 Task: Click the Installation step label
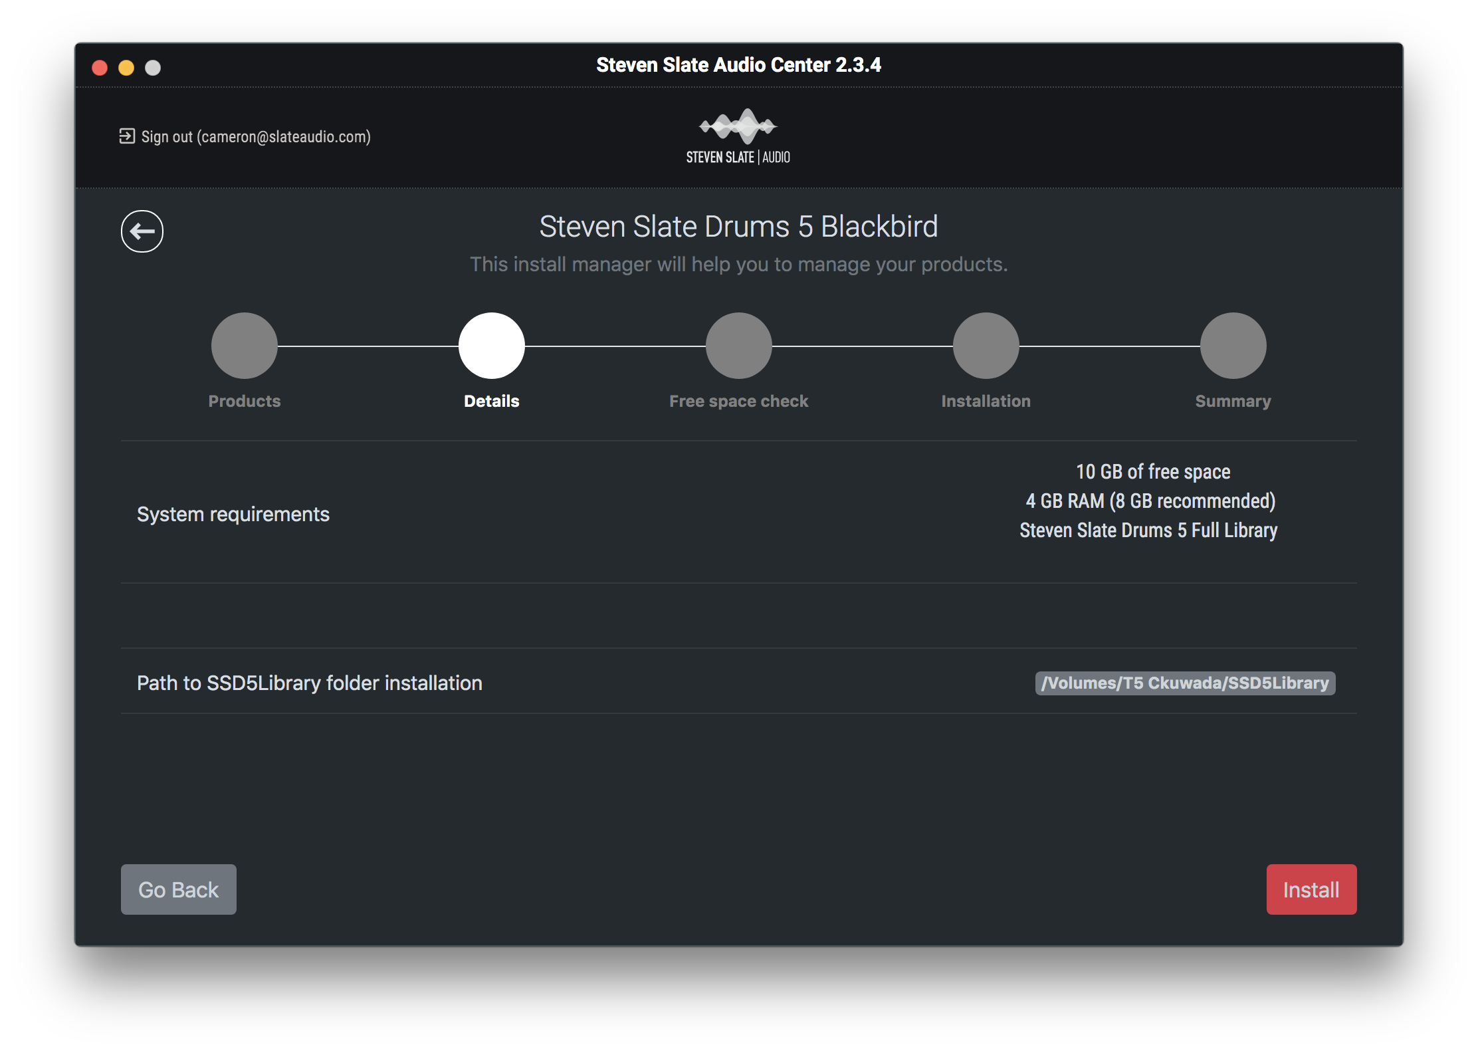tap(986, 401)
